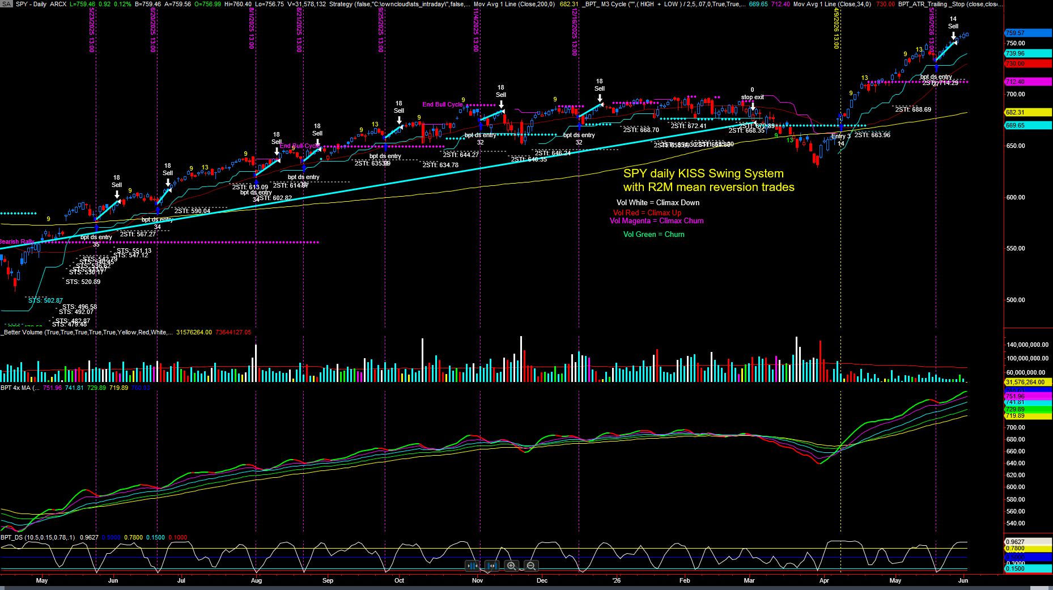Screen dimensions: 1053x590
Task: Click the BPT 4x MA indicator label
Action: point(20,388)
